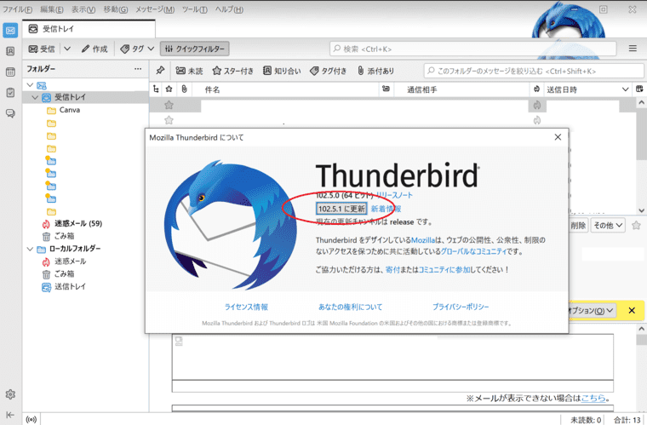Image resolution: width=647 pixels, height=425 pixels.
Task: Sort by star column header
Action: click(x=169, y=89)
